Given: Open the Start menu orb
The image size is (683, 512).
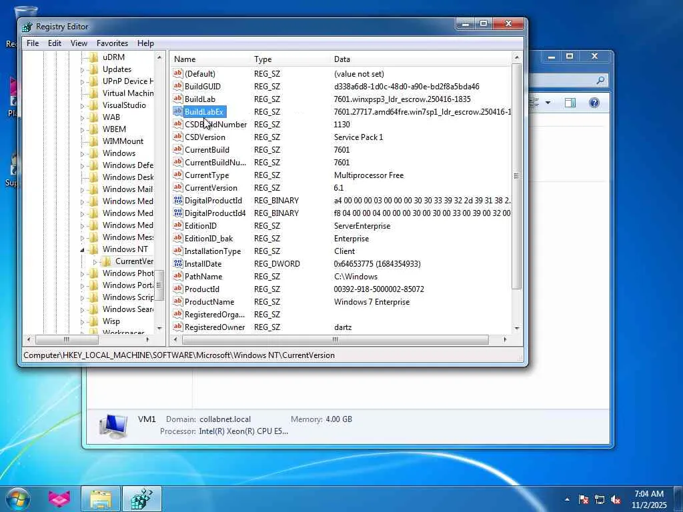Looking at the screenshot, I should point(18,499).
